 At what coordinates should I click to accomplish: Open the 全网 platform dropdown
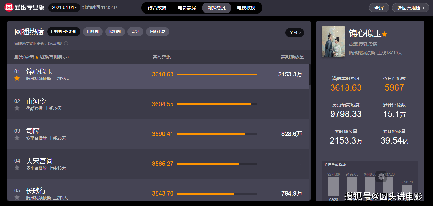[x=294, y=33]
